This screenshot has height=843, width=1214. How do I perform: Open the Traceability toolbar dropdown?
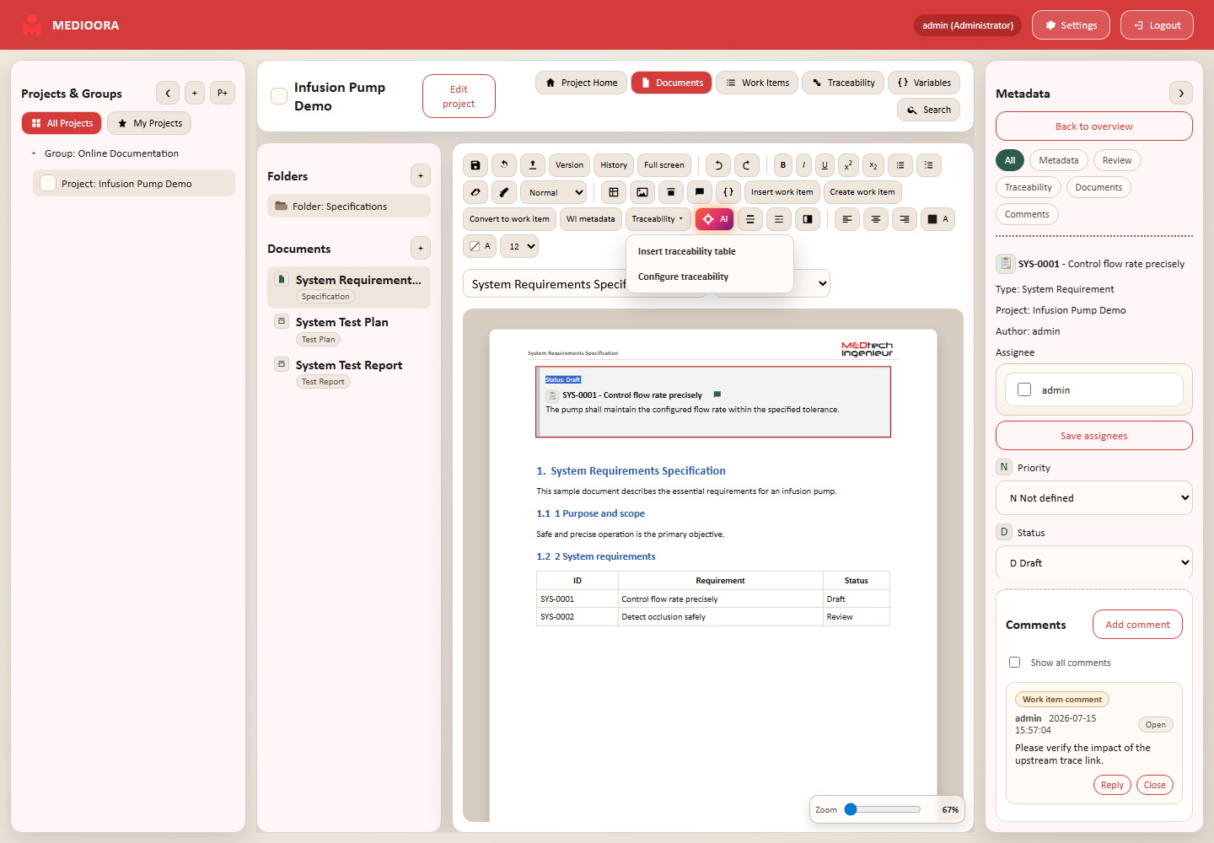[658, 219]
